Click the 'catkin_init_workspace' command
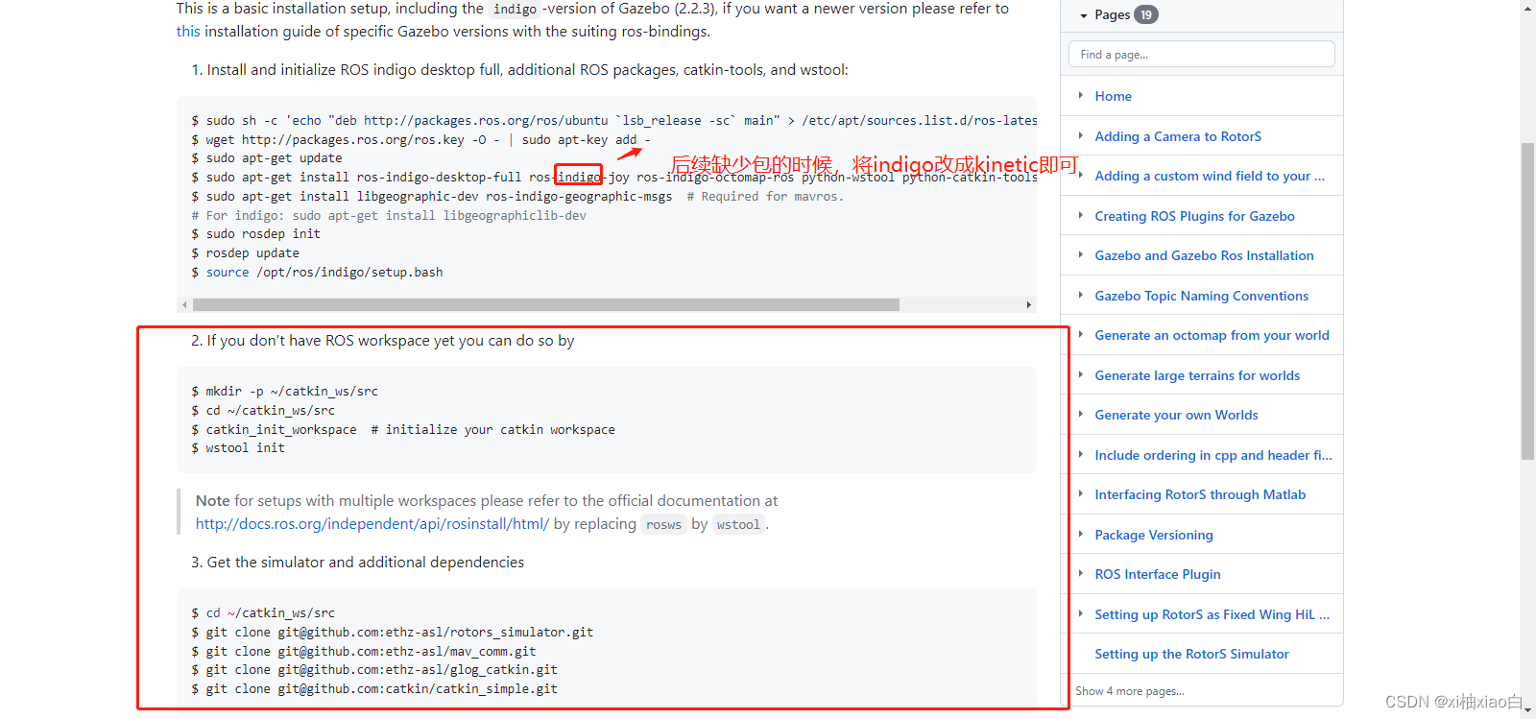This screenshot has width=1536, height=719. [280, 430]
